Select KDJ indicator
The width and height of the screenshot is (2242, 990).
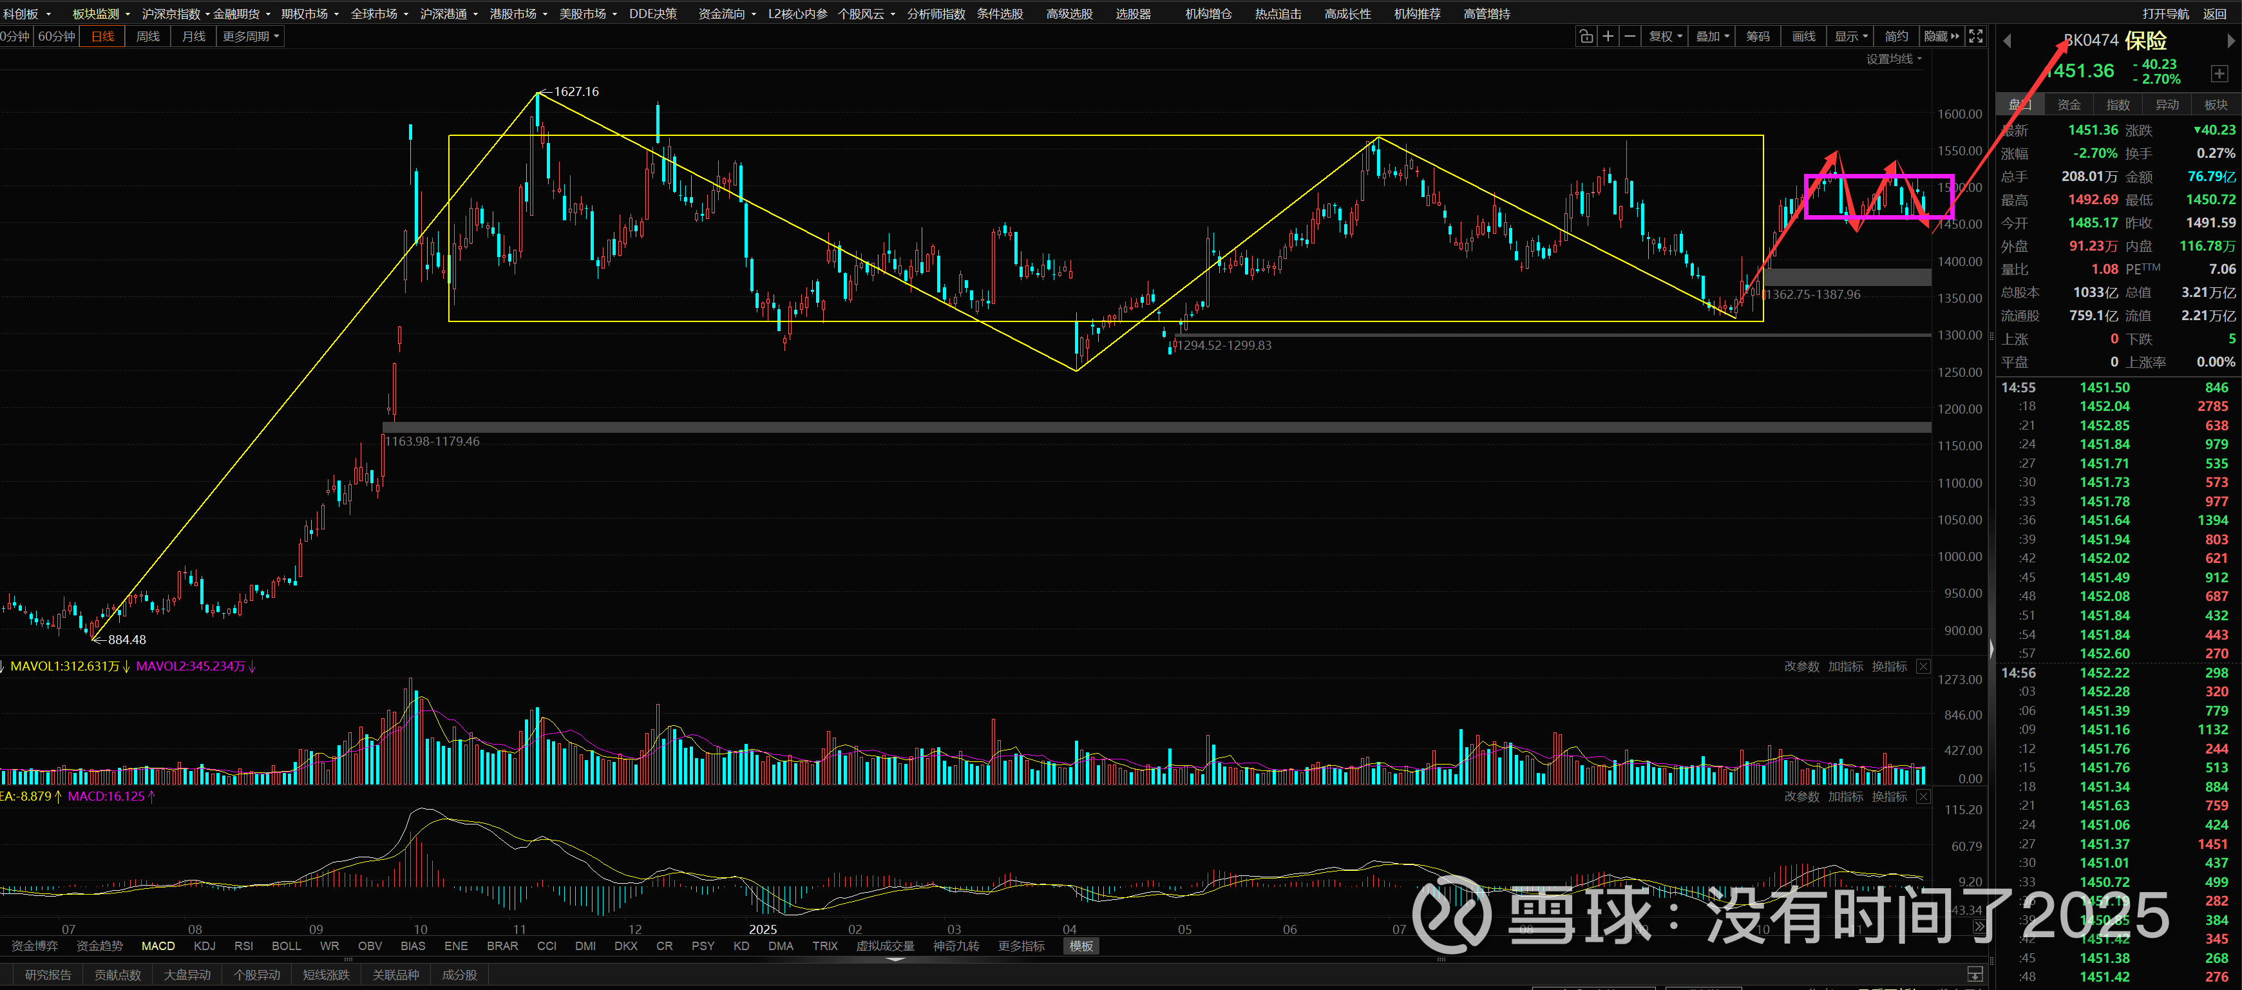(205, 946)
